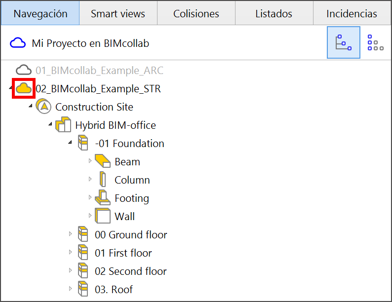Select the Hybrid BIM-office row
This screenshot has width=392, height=302.
[116, 125]
